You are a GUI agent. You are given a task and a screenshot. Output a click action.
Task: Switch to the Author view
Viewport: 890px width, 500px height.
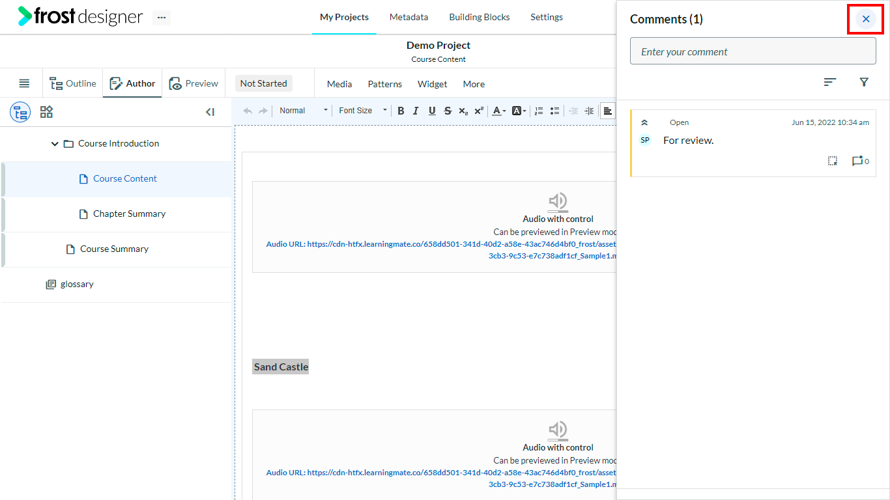[x=132, y=83]
